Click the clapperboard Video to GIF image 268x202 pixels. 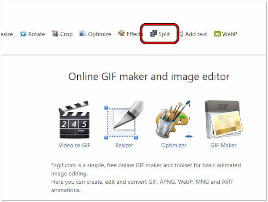74,120
